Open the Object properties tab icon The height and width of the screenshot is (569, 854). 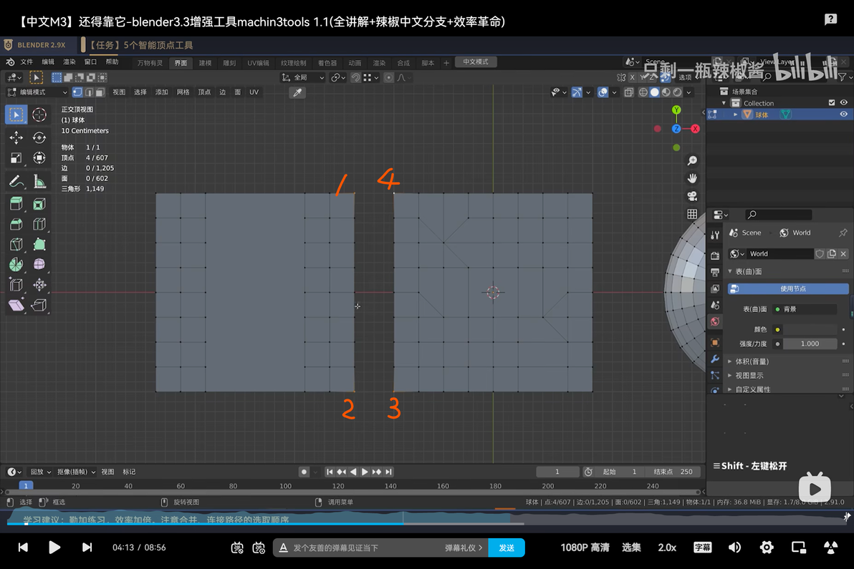(x=715, y=343)
